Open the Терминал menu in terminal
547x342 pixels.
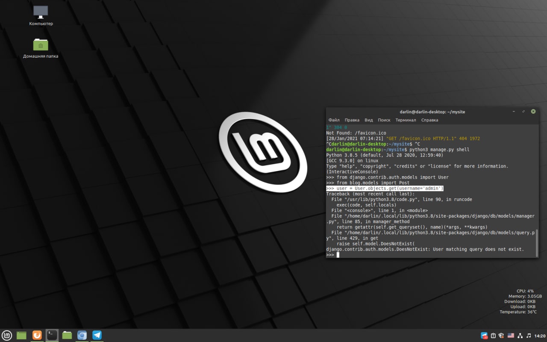[406, 120]
